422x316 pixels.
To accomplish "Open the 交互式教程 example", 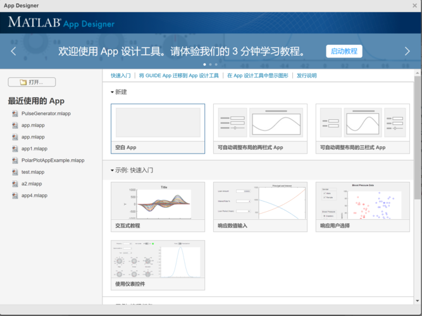I will pyautogui.click(x=158, y=207).
